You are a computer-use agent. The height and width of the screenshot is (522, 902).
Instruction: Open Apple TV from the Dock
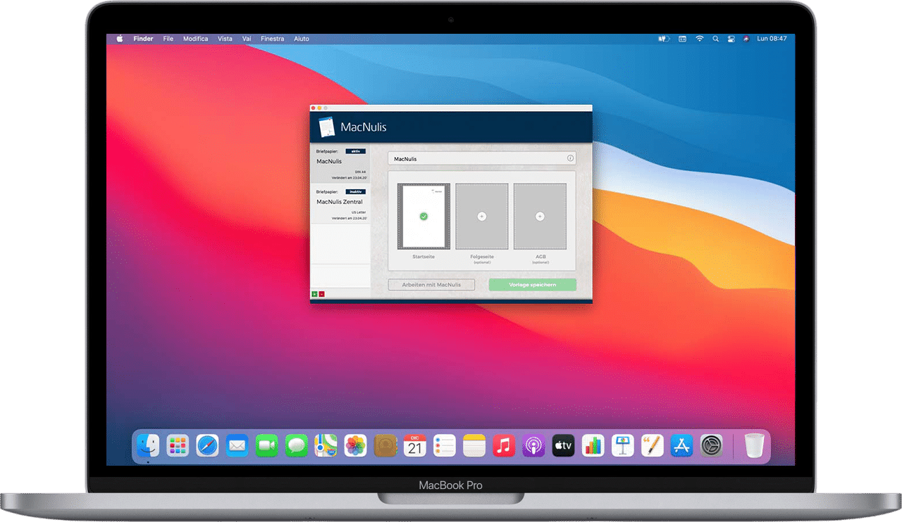[x=563, y=445]
